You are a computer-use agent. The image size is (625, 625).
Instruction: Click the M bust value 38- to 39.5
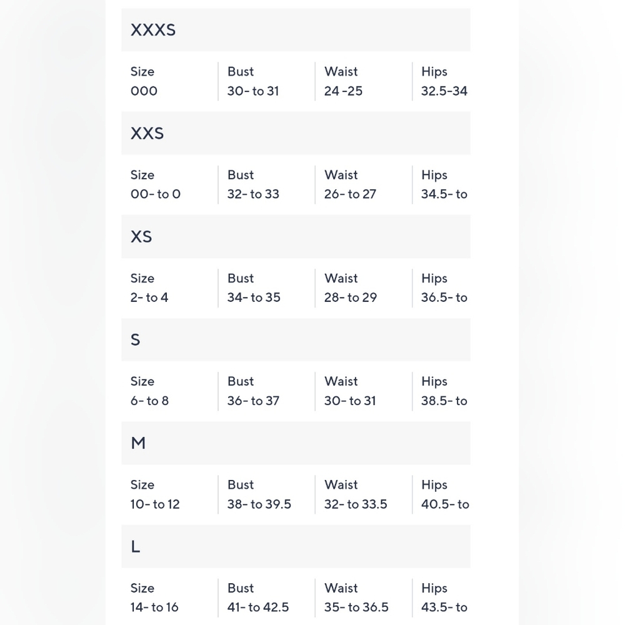(x=259, y=504)
